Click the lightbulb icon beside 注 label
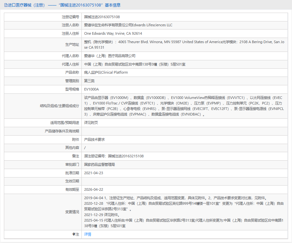The image size is (292, 243). 74,234
